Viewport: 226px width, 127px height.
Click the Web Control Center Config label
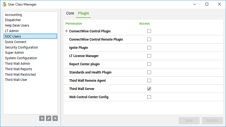89,97
